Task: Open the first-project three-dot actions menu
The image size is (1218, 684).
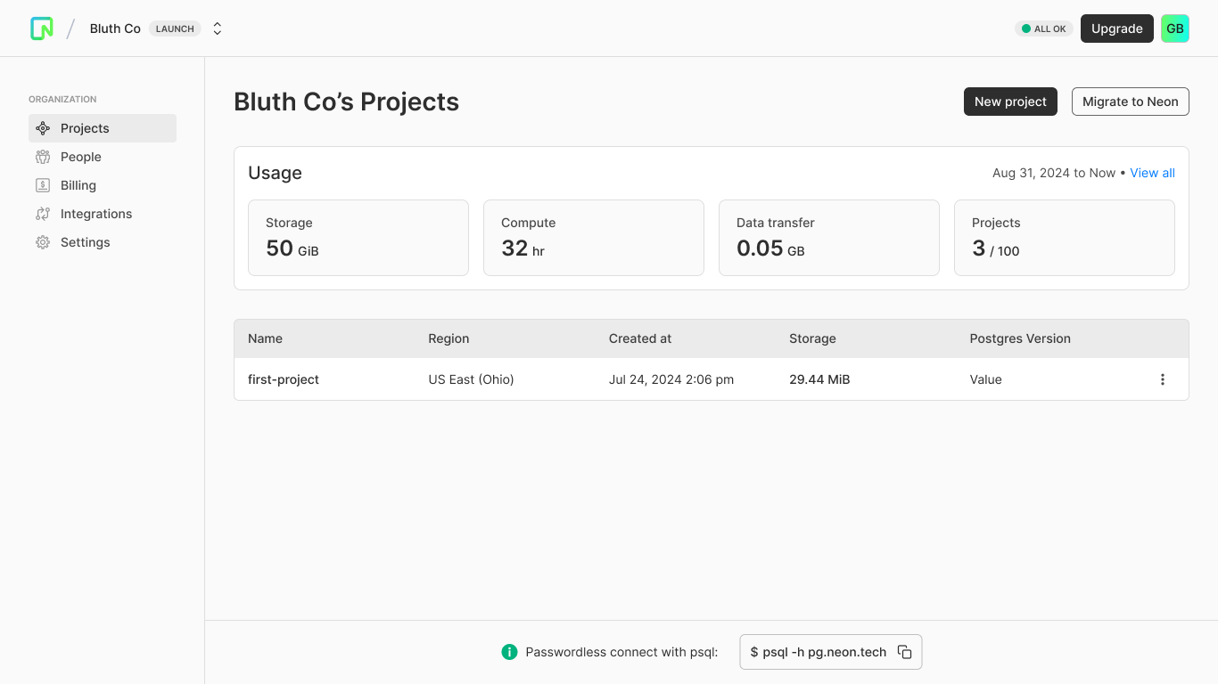Action: coord(1162,379)
